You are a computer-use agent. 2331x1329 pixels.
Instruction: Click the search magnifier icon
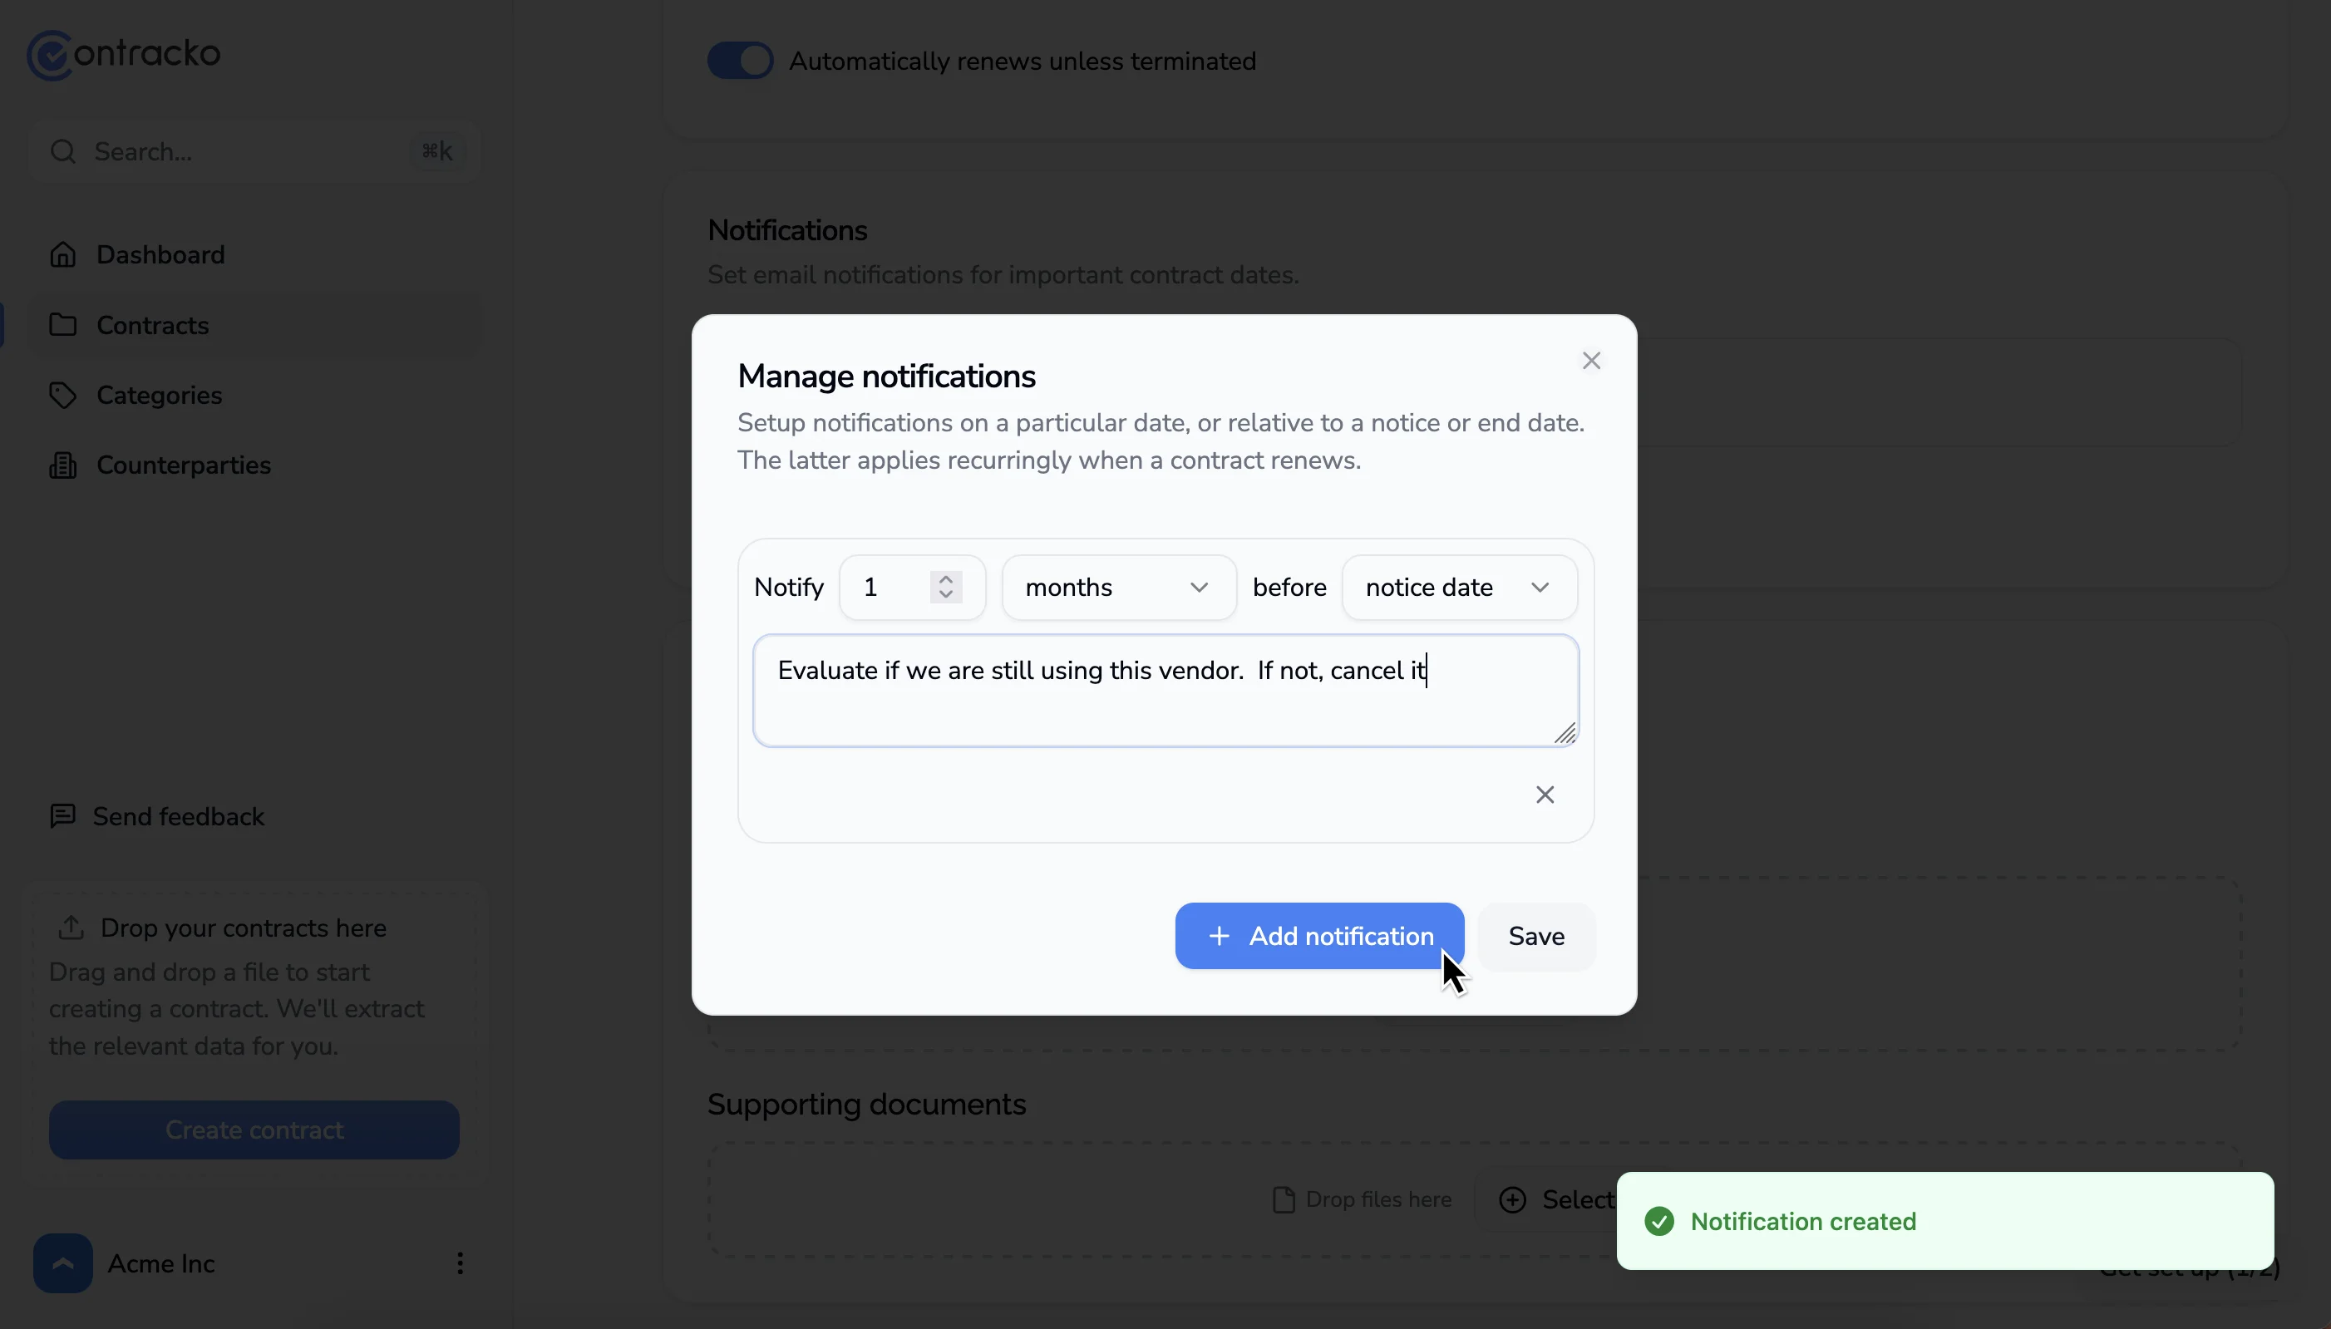click(x=62, y=150)
